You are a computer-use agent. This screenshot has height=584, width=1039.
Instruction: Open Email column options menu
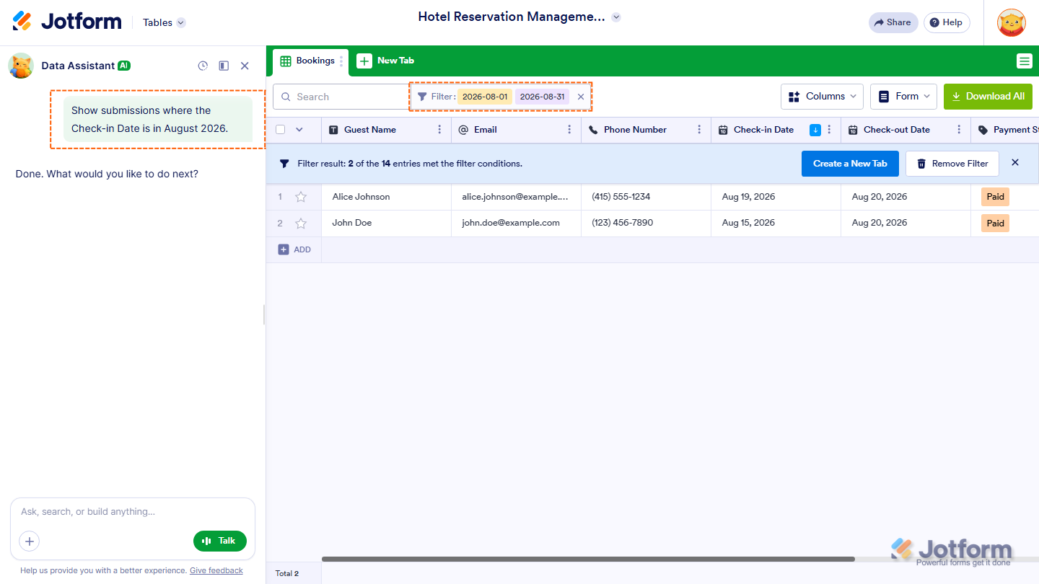pyautogui.click(x=570, y=130)
